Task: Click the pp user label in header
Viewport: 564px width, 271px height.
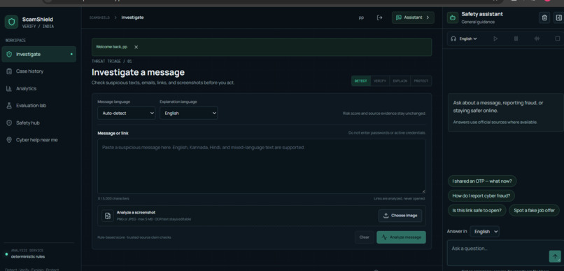Action: [x=361, y=18]
